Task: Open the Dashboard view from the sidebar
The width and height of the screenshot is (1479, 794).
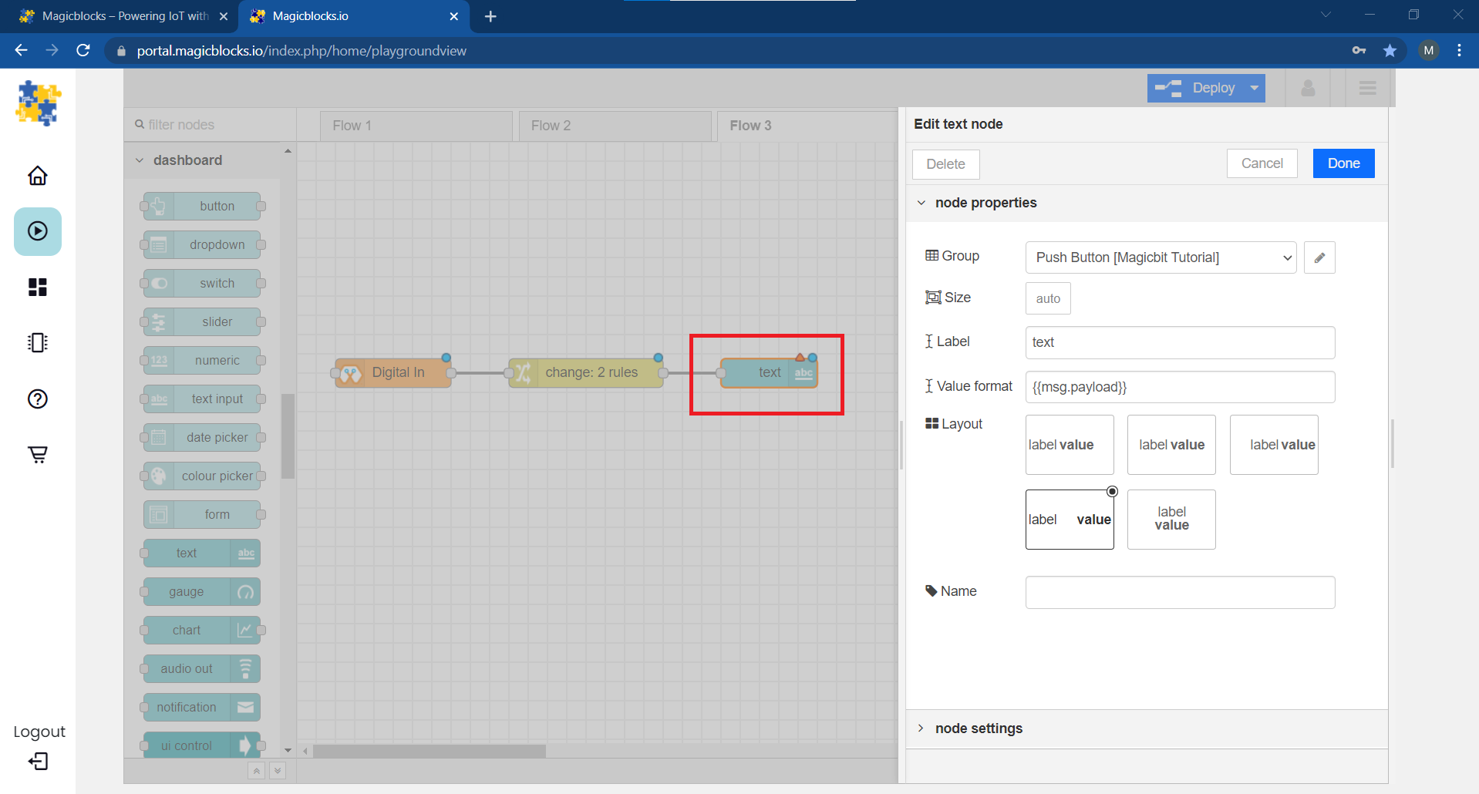Action: pyautogui.click(x=37, y=287)
